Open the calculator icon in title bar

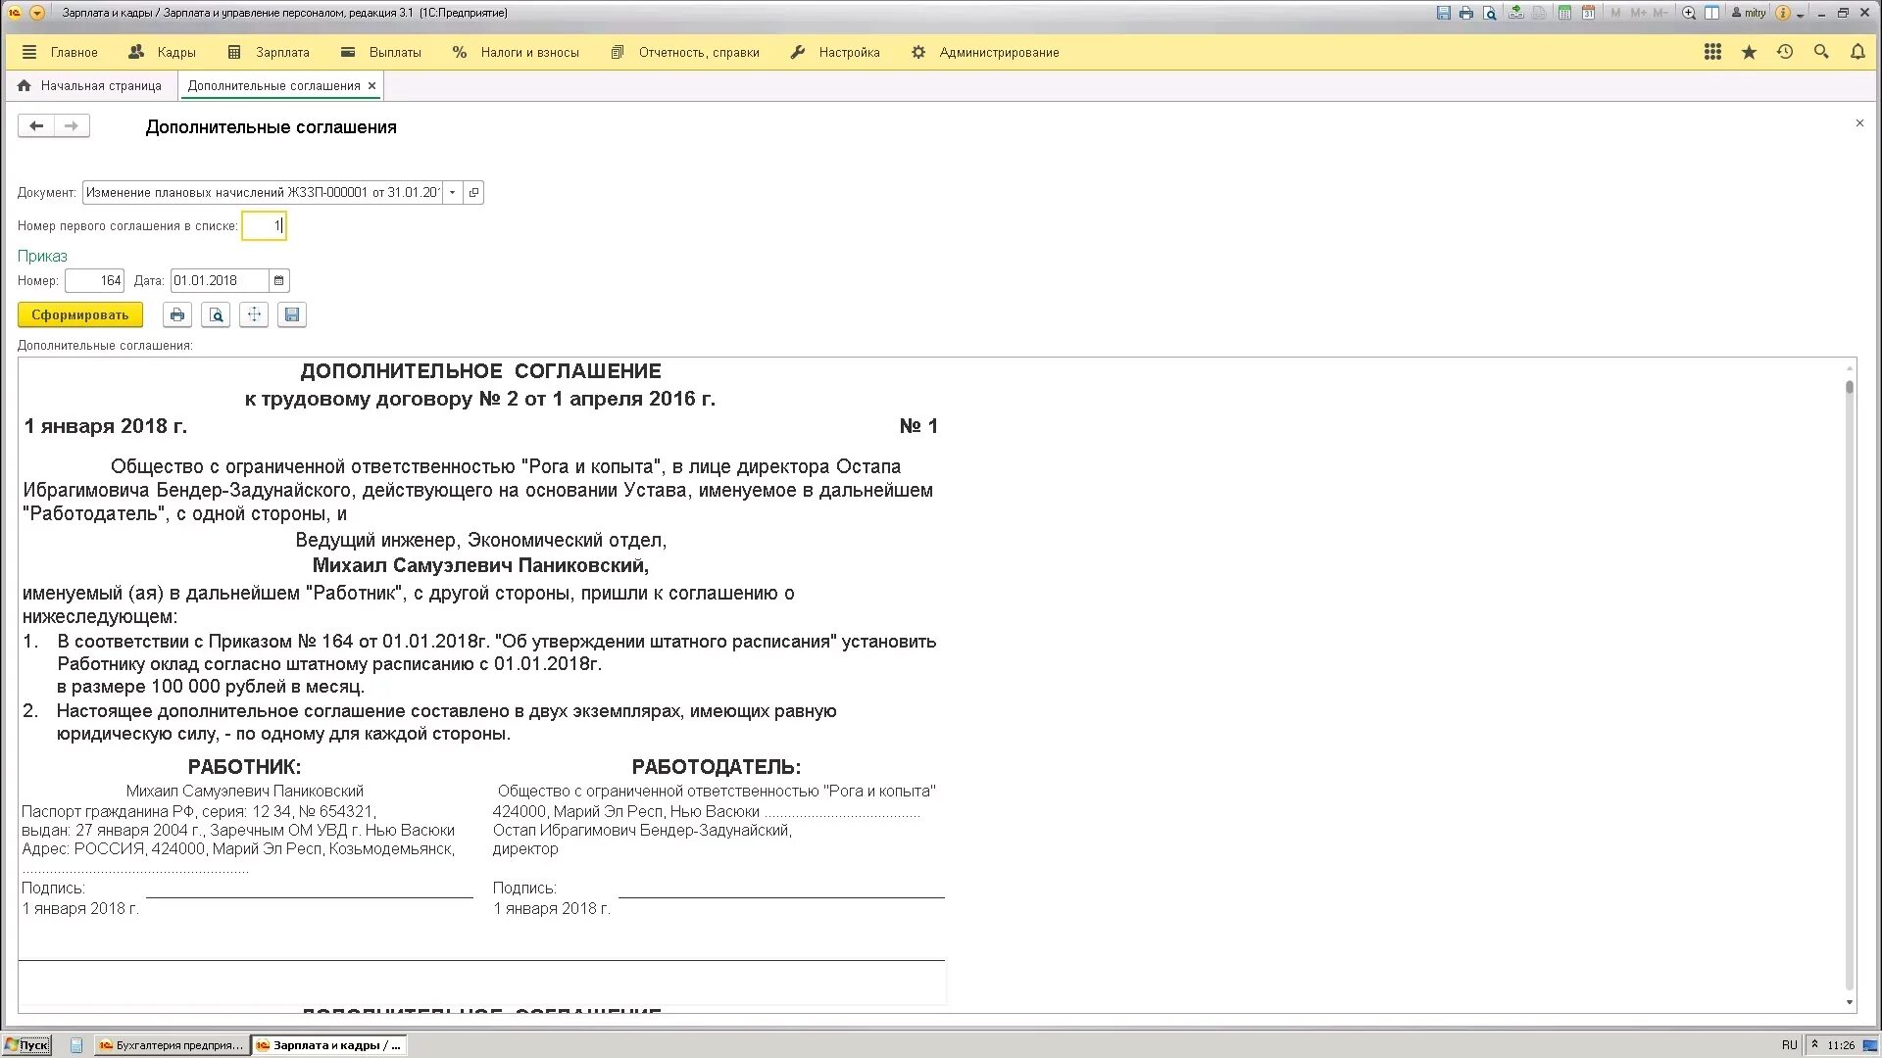tap(1564, 13)
